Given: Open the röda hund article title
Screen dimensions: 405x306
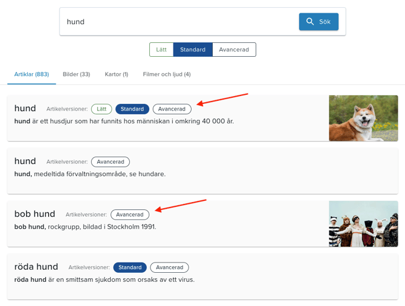Looking at the screenshot, I should [36, 267].
